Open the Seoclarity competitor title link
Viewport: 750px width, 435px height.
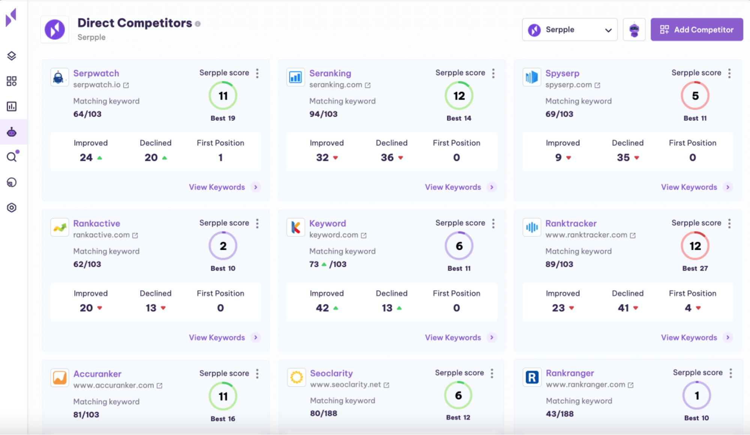331,373
